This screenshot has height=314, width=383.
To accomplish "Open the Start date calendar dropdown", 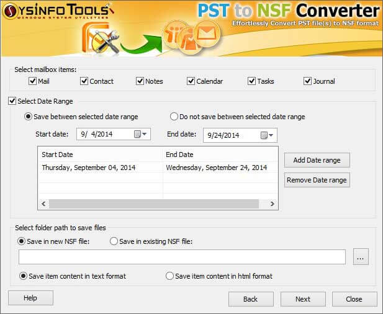I will (x=140, y=134).
